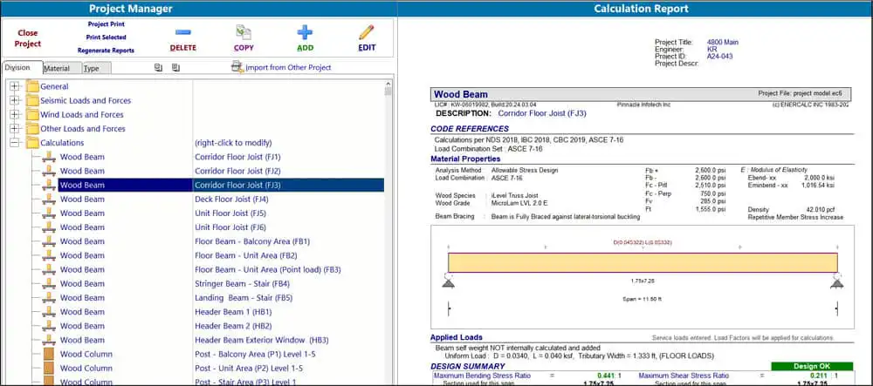This screenshot has height=386, width=873.
Task: Expand the Seismic Loads and Forces folder
Action: coord(15,100)
